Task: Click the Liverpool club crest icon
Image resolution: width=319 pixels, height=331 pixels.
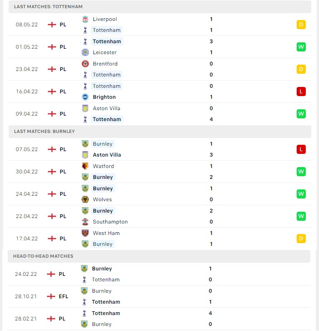Action: click(x=85, y=19)
